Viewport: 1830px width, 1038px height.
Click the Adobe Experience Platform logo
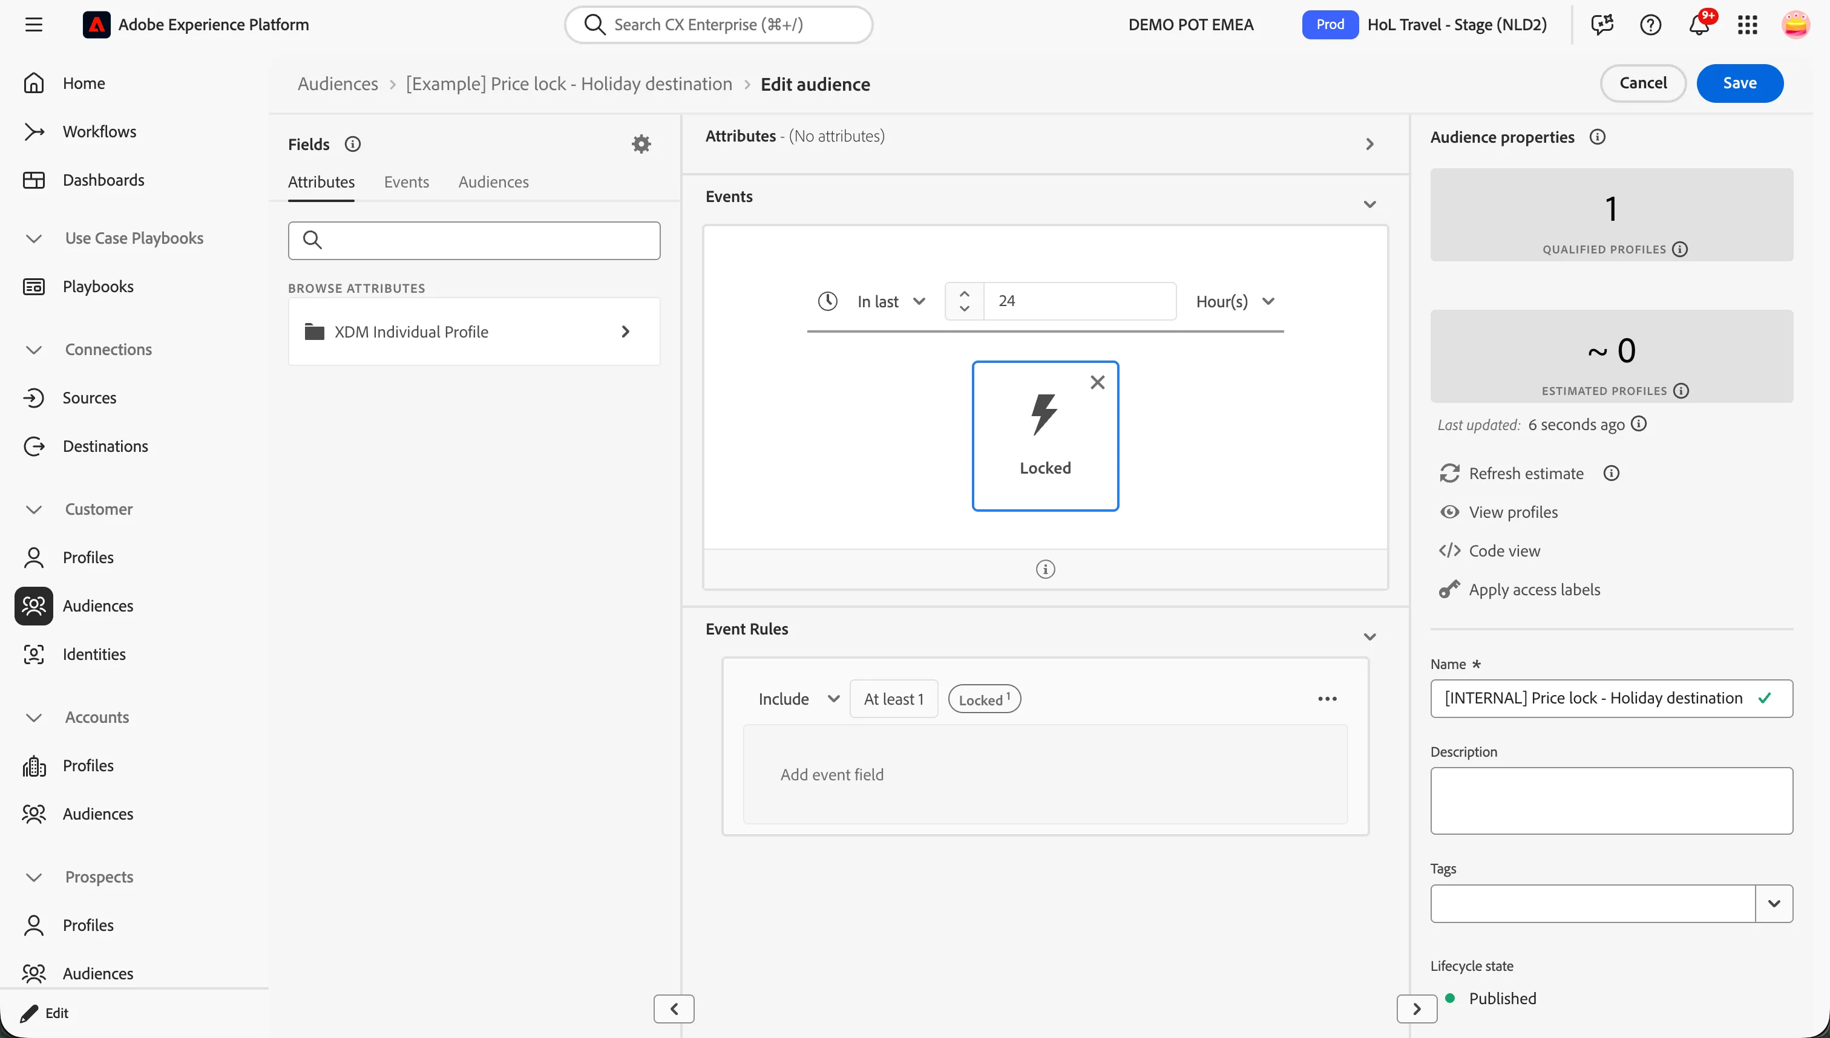click(96, 25)
